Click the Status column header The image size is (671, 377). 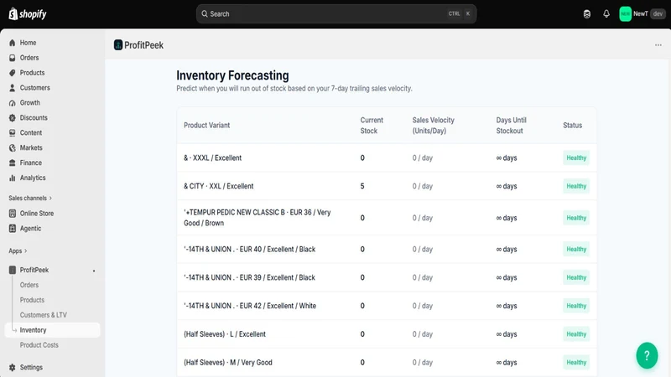click(572, 125)
